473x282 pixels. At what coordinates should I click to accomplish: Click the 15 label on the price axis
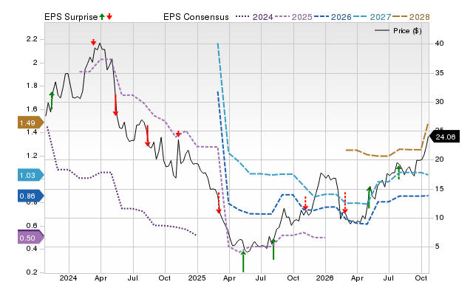439,189
